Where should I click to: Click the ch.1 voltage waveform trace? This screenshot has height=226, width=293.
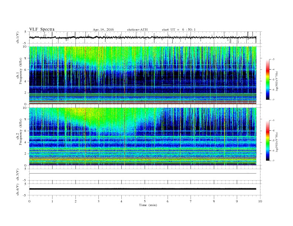pos(142,37)
